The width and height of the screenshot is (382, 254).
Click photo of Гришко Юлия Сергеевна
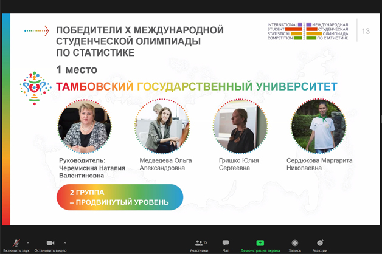(240, 126)
